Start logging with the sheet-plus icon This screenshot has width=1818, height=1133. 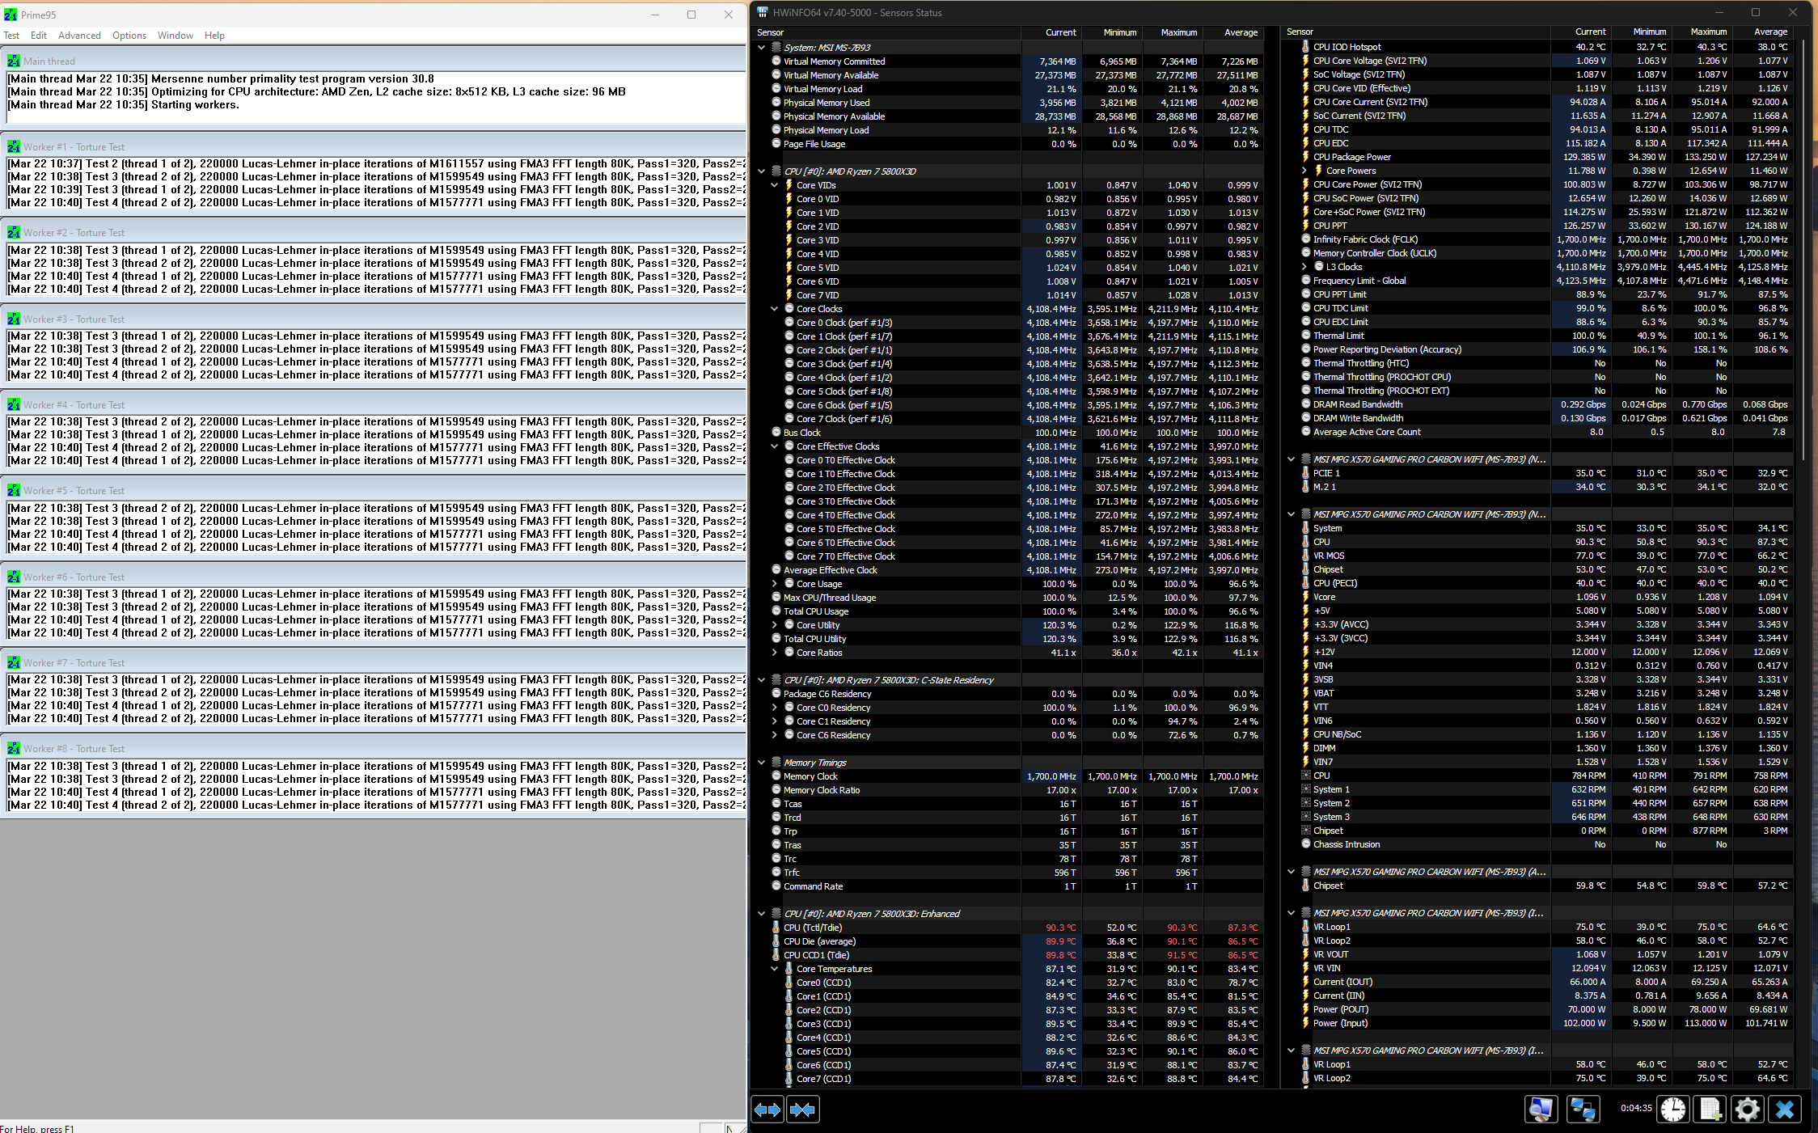click(1710, 1110)
